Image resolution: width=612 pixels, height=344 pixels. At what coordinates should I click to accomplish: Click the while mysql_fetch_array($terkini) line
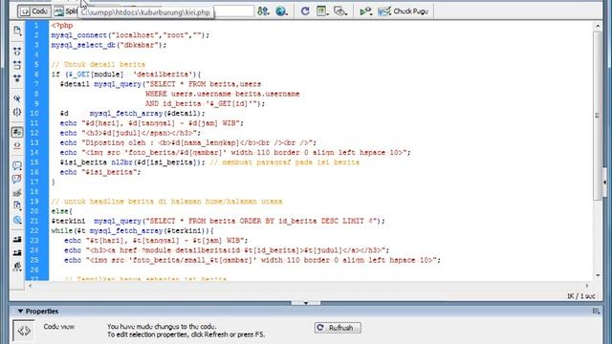[x=132, y=230]
